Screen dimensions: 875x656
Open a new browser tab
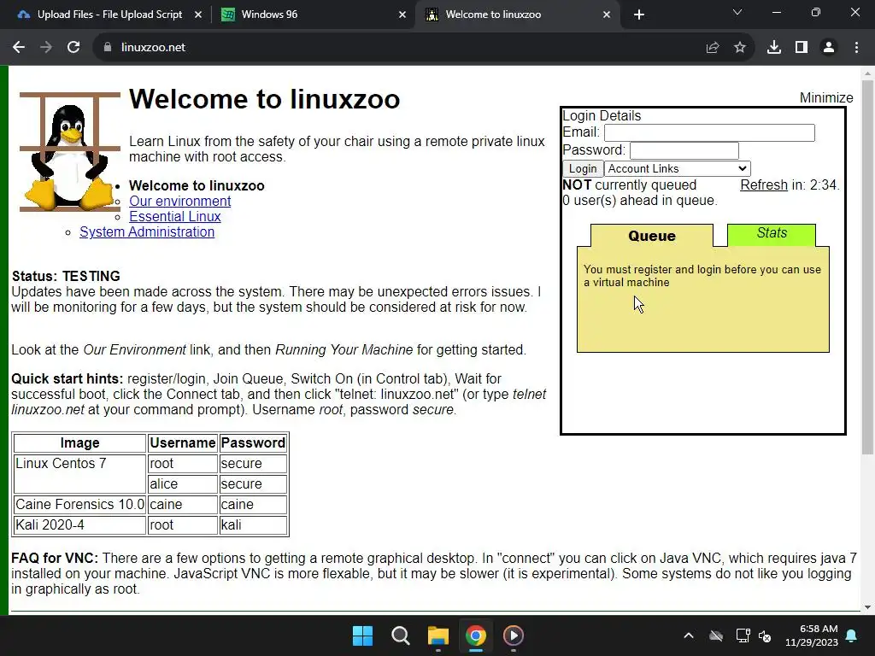click(639, 15)
